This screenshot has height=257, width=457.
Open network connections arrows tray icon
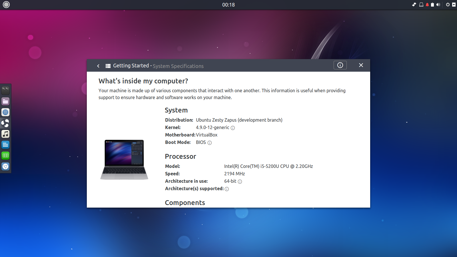click(414, 5)
